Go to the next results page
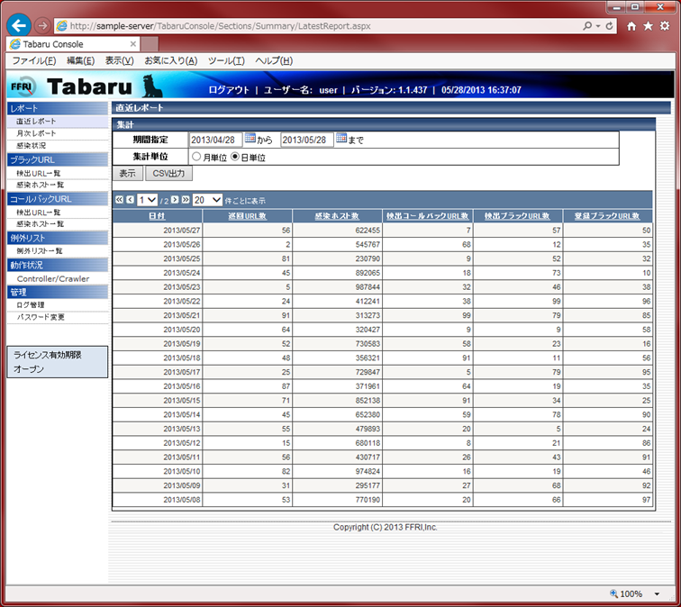 pyautogui.click(x=173, y=200)
